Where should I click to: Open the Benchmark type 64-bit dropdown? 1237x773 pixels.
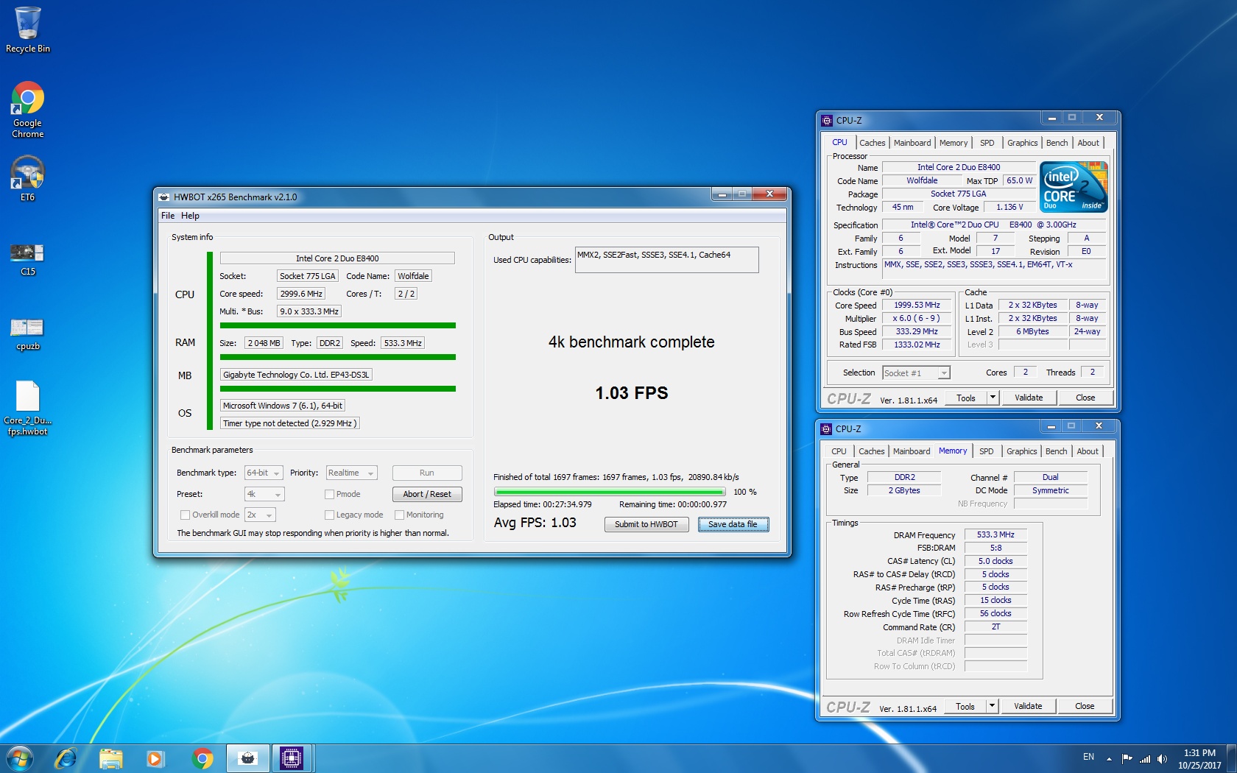(264, 473)
